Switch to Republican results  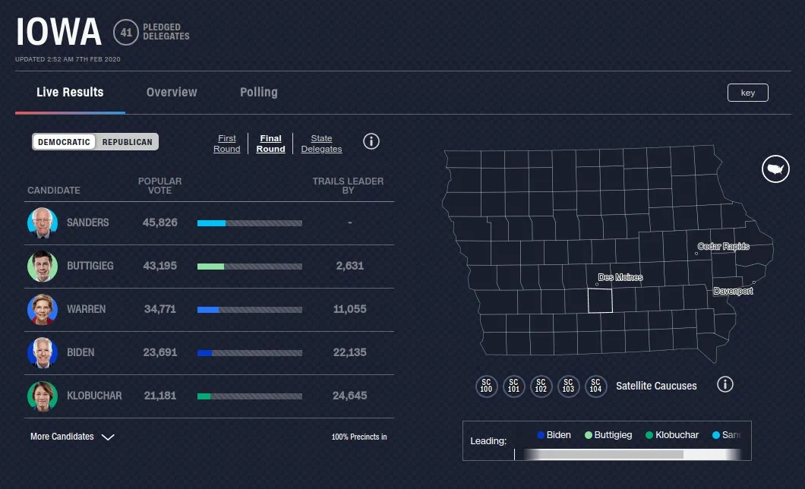click(x=128, y=142)
